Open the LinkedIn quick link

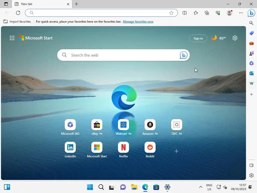pyautogui.click(x=70, y=150)
